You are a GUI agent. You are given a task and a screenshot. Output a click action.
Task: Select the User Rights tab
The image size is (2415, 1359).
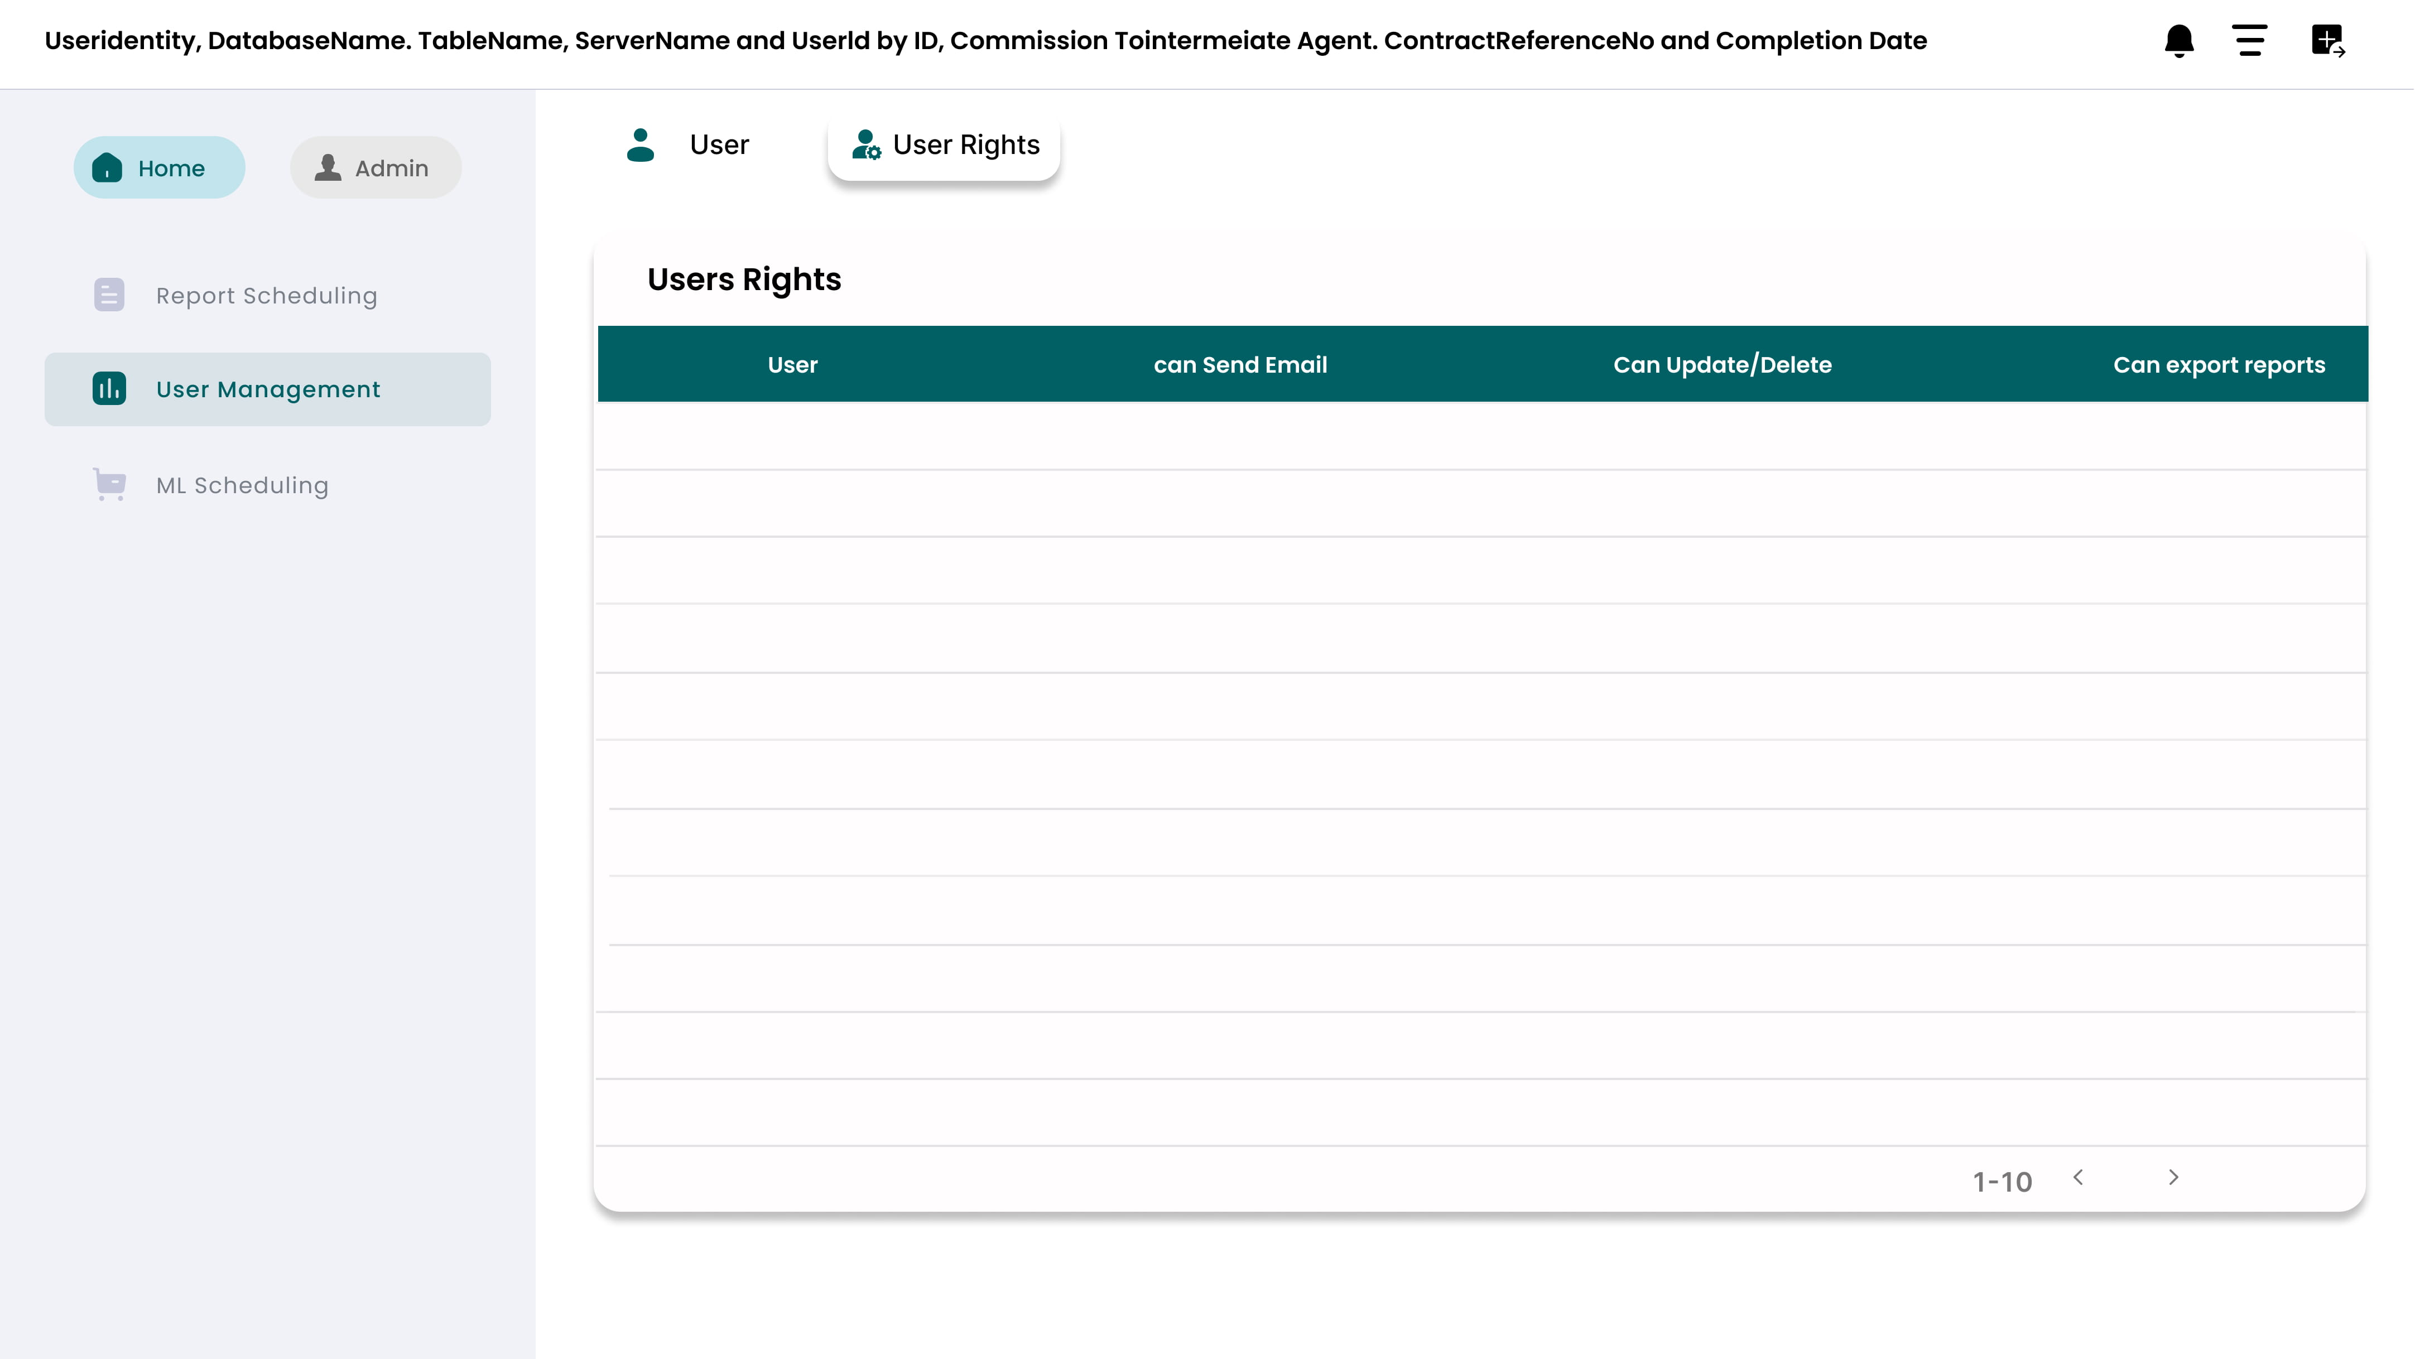(x=966, y=145)
